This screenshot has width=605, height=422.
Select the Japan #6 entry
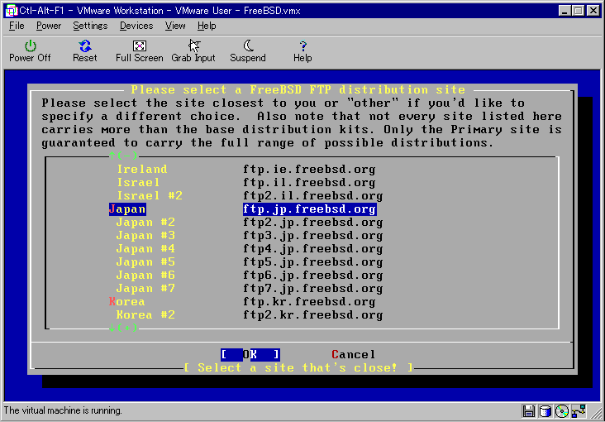pyautogui.click(x=145, y=276)
